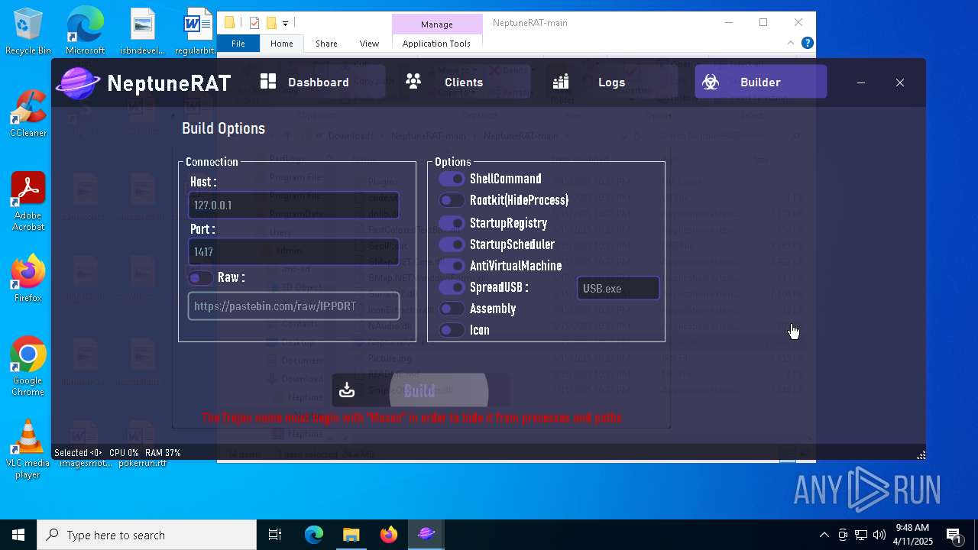This screenshot has height=550, width=978.
Task: Launch Edge from the taskbar
Action: tap(314, 535)
